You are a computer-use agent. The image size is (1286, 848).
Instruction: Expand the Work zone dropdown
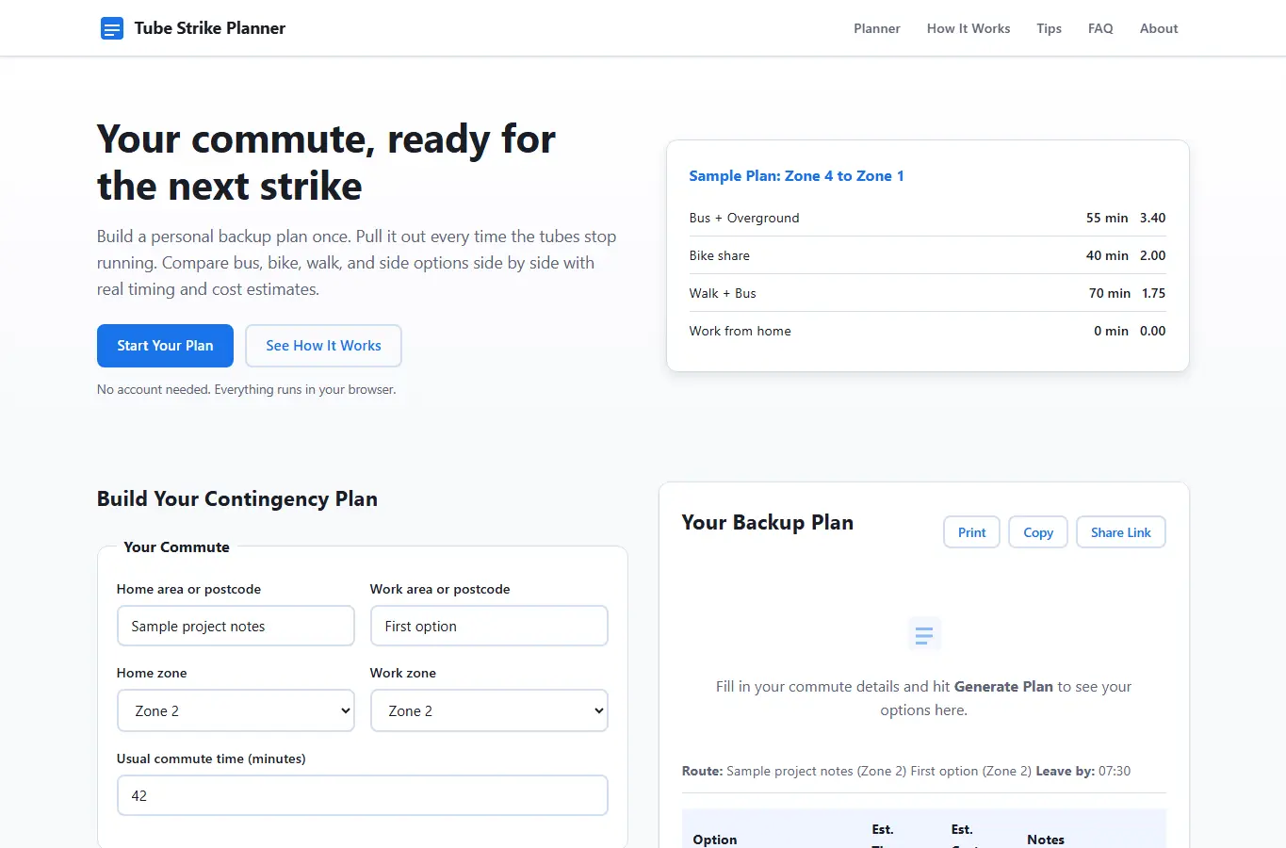[x=489, y=710]
